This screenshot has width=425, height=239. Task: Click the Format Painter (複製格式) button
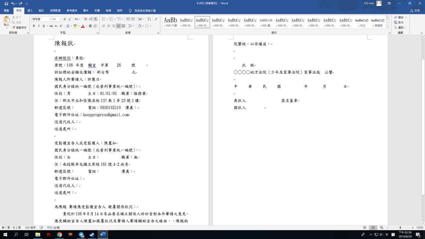(x=19, y=28)
